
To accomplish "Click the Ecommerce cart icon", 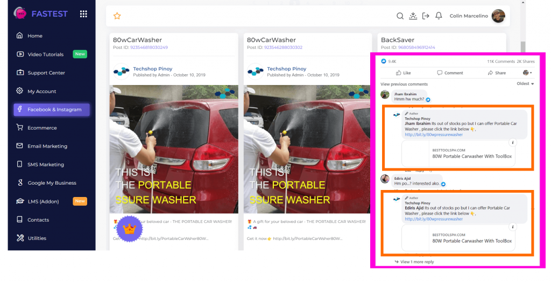I will click(20, 128).
